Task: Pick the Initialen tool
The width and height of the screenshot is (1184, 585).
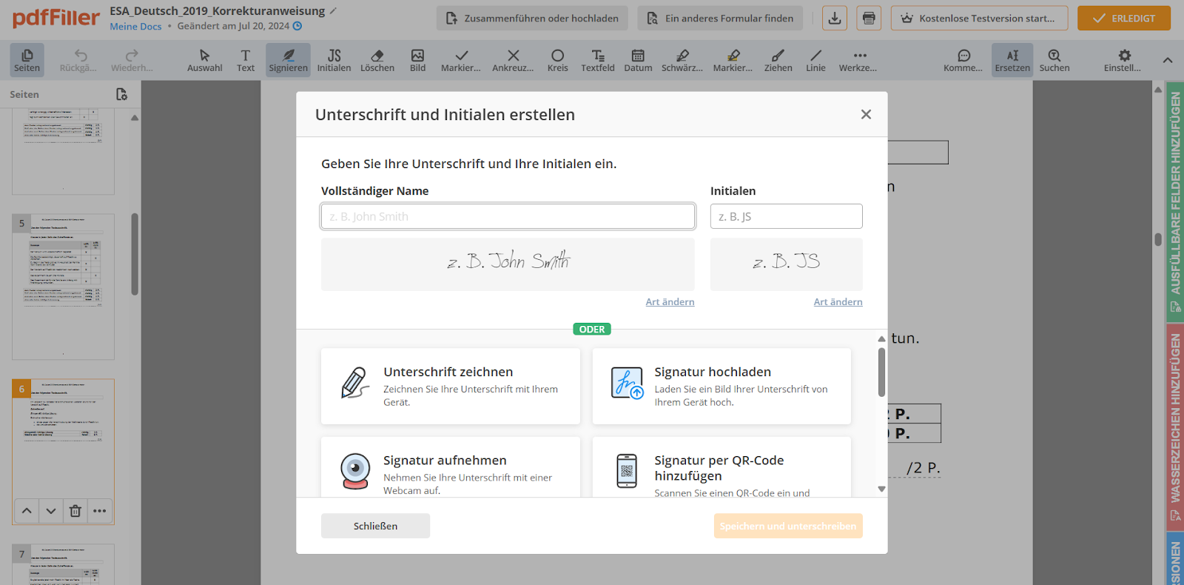Action: click(x=334, y=61)
